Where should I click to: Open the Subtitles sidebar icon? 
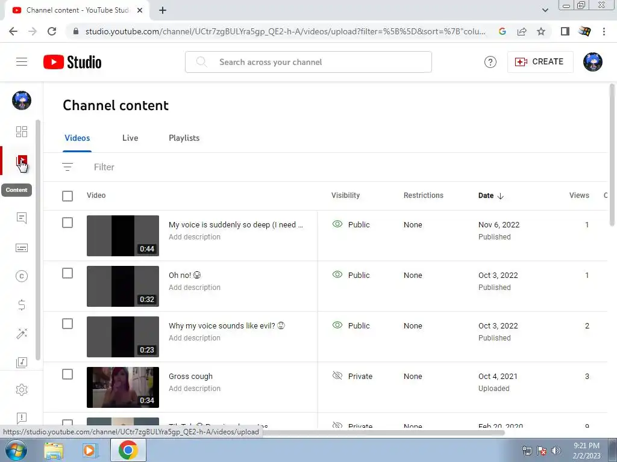click(x=22, y=248)
